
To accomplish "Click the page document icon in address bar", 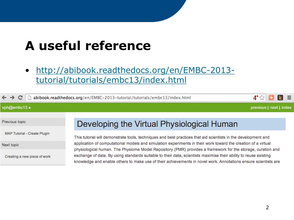I will 30,98.
